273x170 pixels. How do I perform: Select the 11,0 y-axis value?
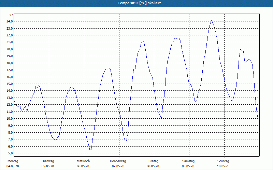[10, 112]
